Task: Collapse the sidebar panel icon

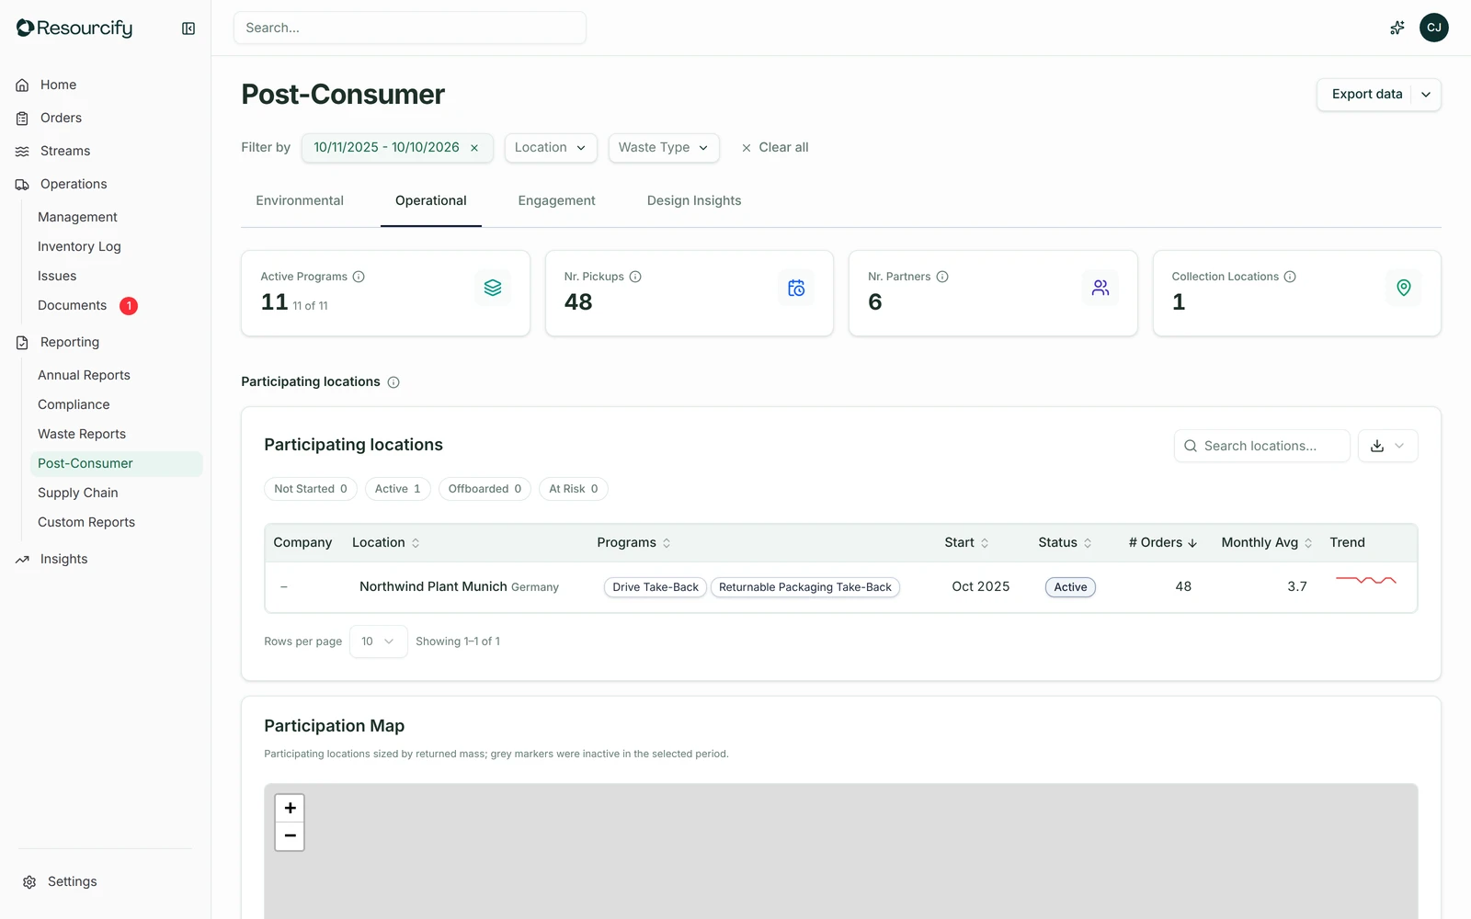Action: coord(188,28)
